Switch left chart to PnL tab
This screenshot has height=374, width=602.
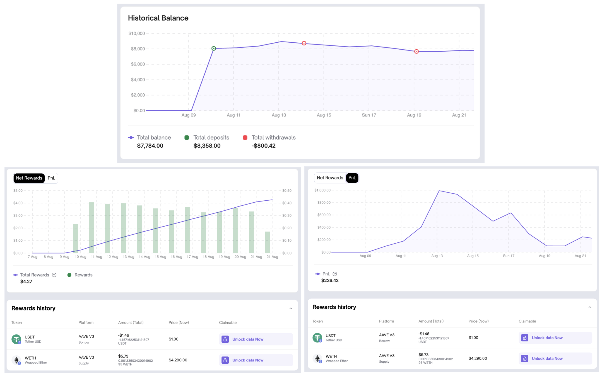(51, 178)
